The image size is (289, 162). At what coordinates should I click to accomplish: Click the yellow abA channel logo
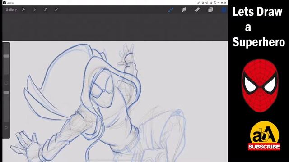(x=265, y=133)
